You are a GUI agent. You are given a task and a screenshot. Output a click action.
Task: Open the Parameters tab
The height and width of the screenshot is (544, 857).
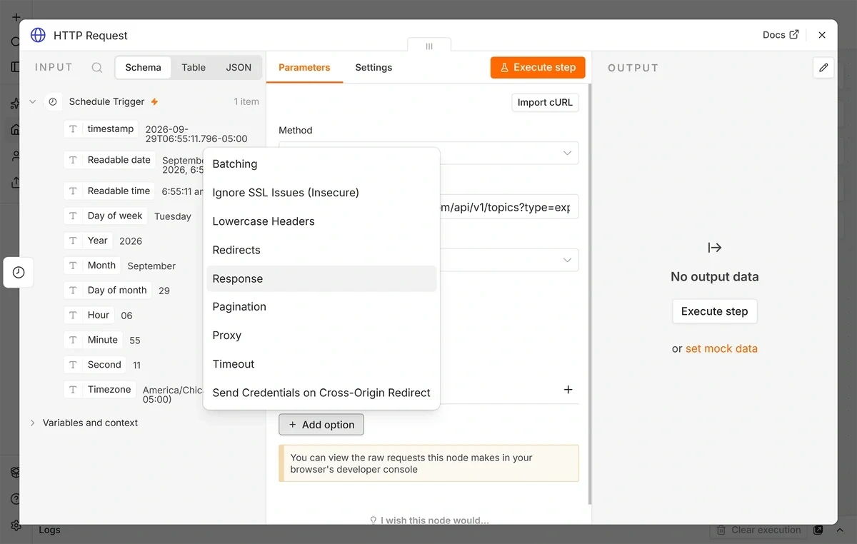(304, 68)
